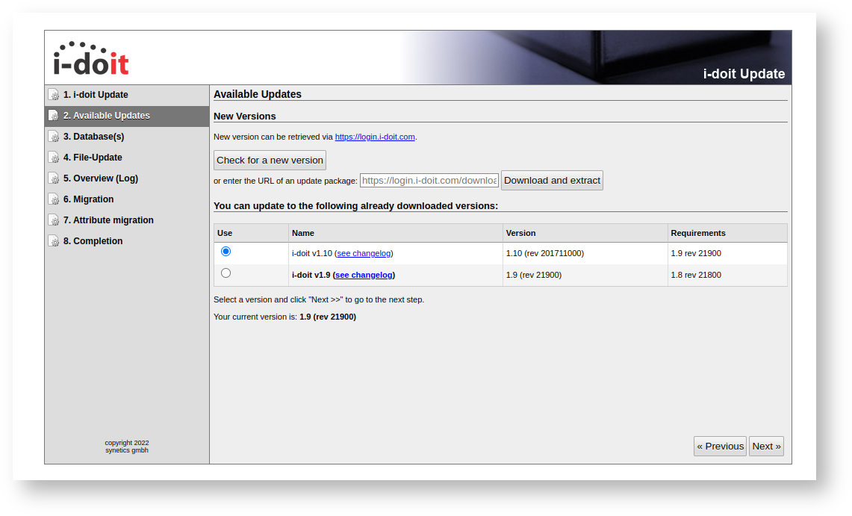Click the current version text 1.9 (rev 21900)
Screen dimensions: 852x516
[x=328, y=317]
